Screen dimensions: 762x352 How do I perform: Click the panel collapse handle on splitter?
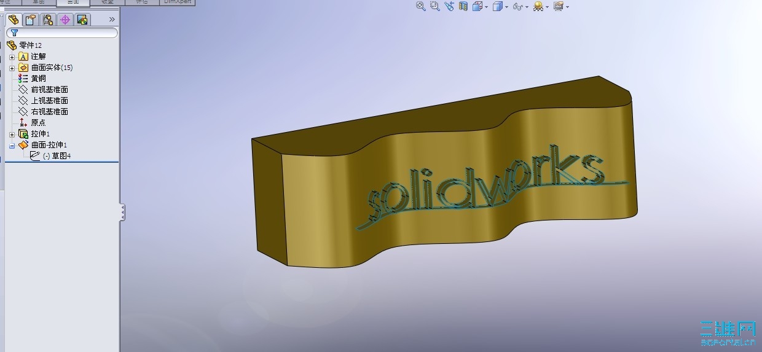click(123, 213)
